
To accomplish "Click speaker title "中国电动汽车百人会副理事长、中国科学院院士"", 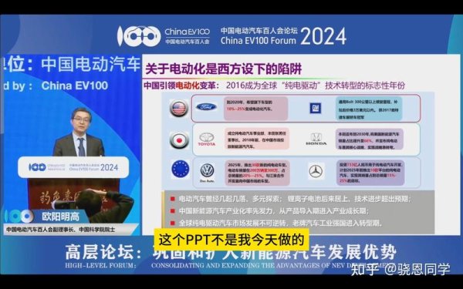I will tap(60, 230).
